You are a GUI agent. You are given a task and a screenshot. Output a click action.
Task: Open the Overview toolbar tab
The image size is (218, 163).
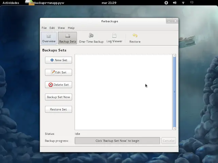(49, 38)
